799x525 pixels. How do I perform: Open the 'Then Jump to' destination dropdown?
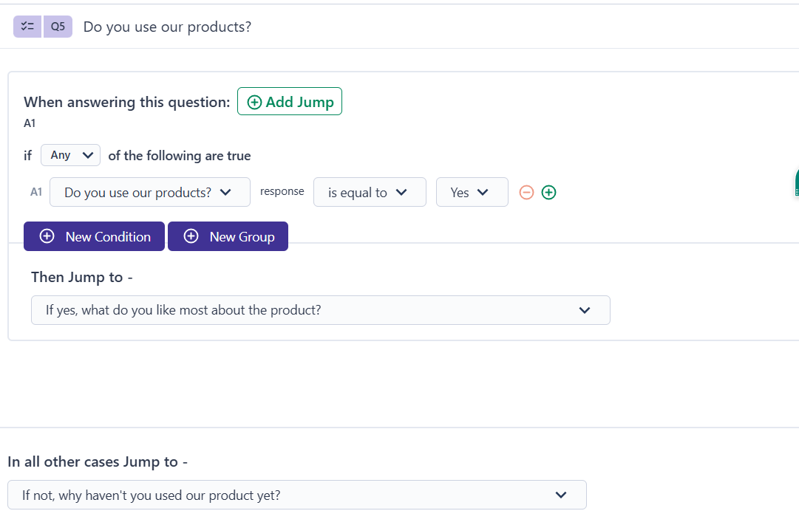pyautogui.click(x=320, y=310)
